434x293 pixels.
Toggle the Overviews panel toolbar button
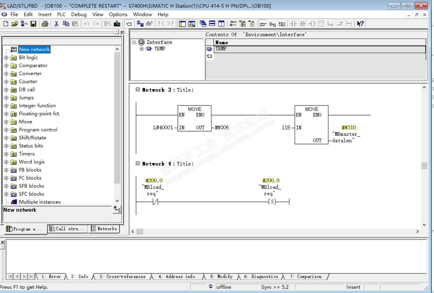tap(182, 24)
